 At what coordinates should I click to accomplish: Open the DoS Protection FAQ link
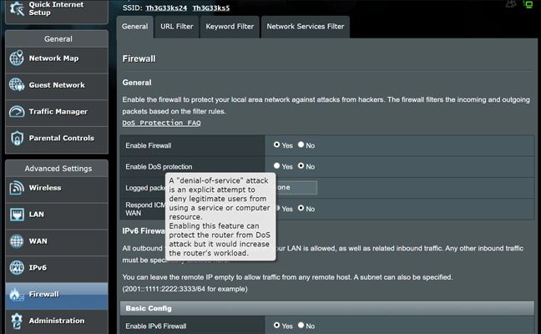(161, 123)
